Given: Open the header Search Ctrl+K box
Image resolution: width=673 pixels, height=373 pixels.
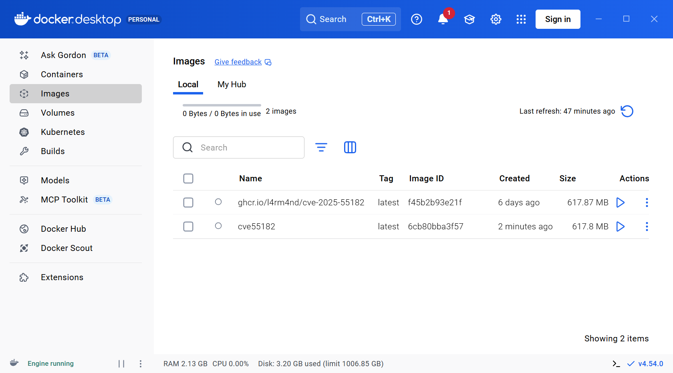Looking at the screenshot, I should (x=351, y=19).
